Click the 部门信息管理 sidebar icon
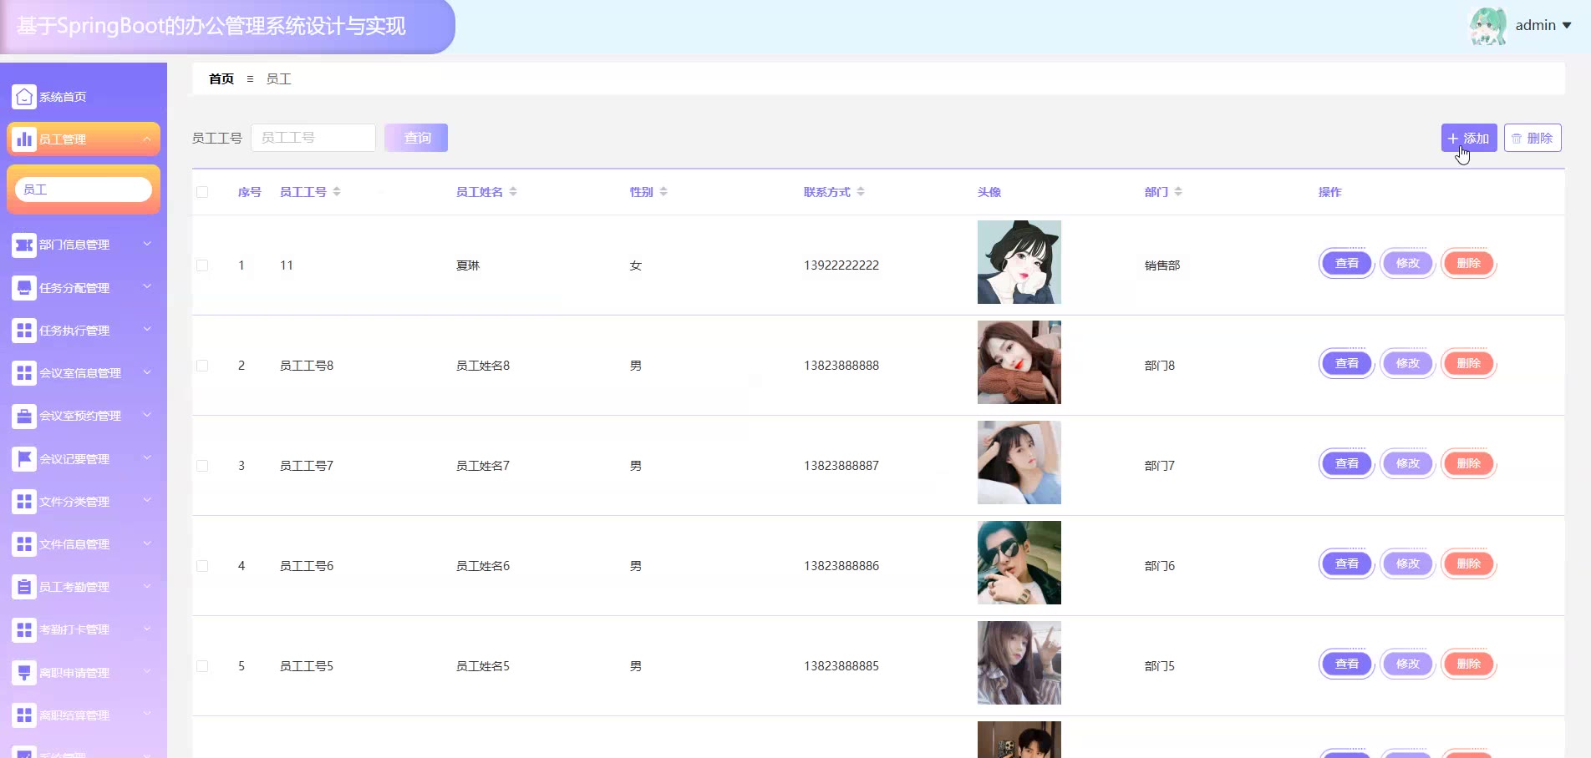Viewport: 1591px width, 758px height. pos(24,245)
